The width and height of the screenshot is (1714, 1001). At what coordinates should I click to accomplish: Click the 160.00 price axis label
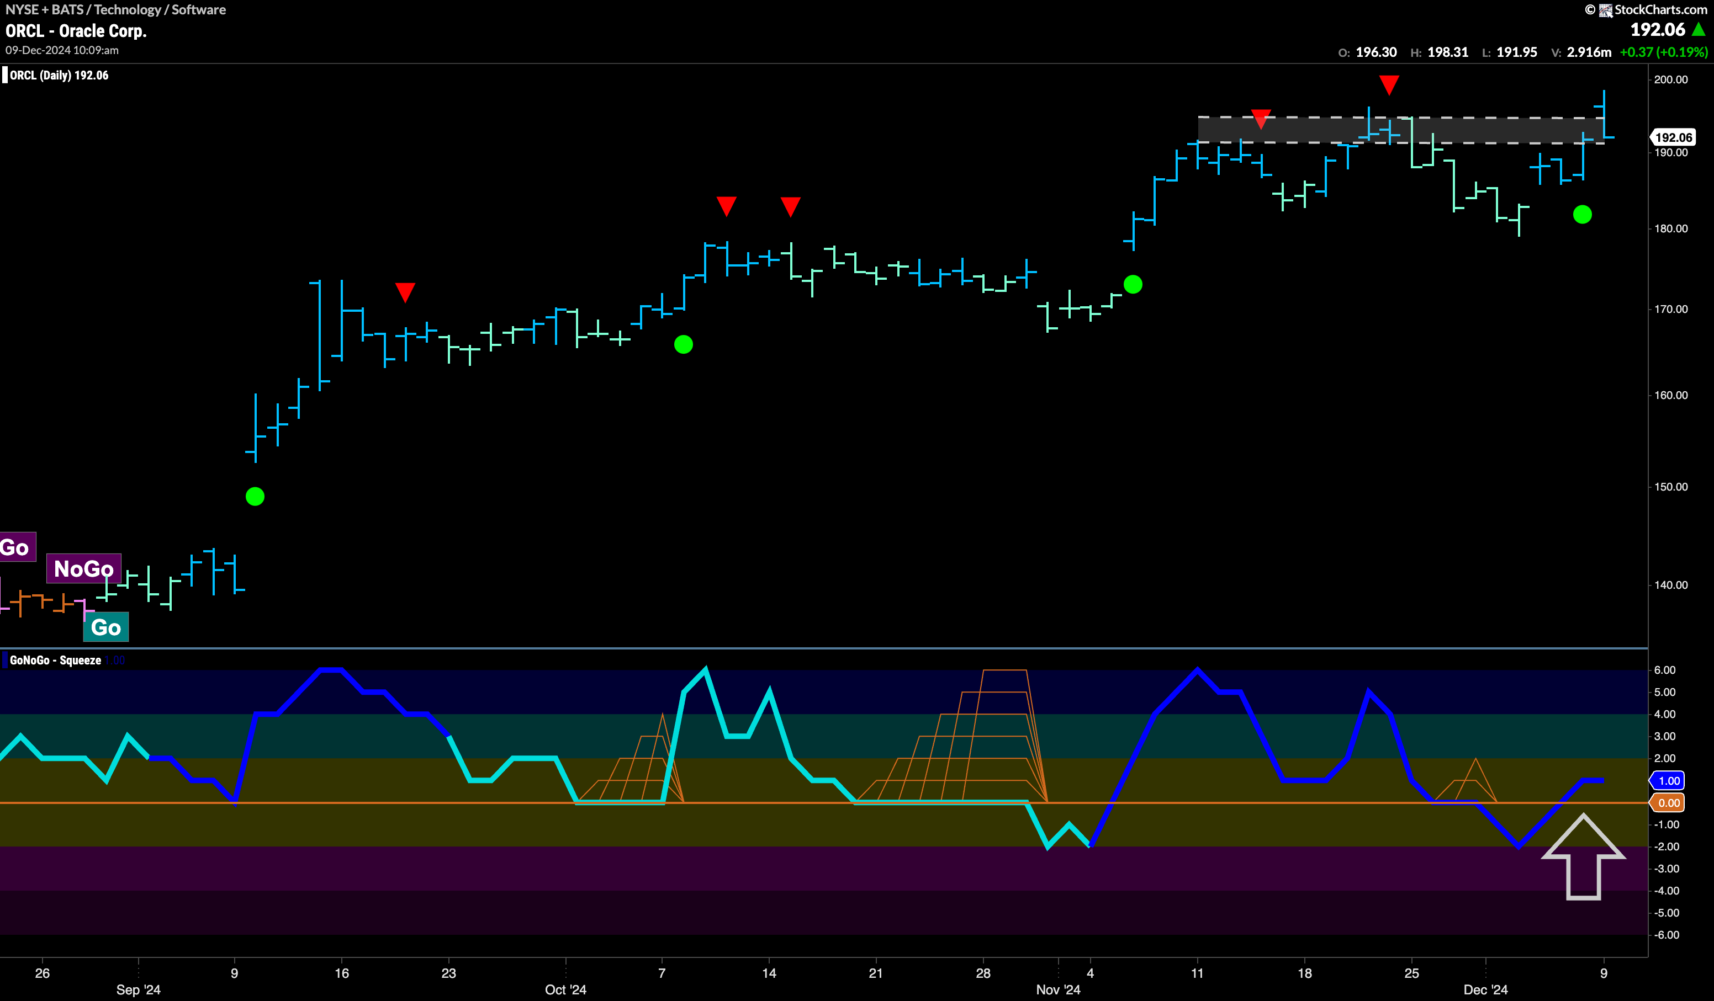(1670, 395)
